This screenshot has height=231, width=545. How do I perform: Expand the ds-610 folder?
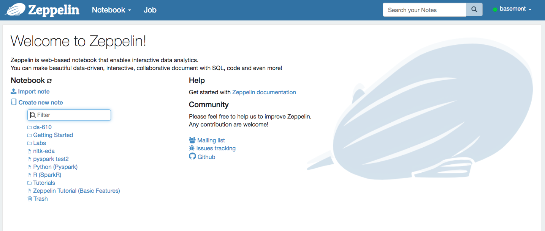click(42, 127)
